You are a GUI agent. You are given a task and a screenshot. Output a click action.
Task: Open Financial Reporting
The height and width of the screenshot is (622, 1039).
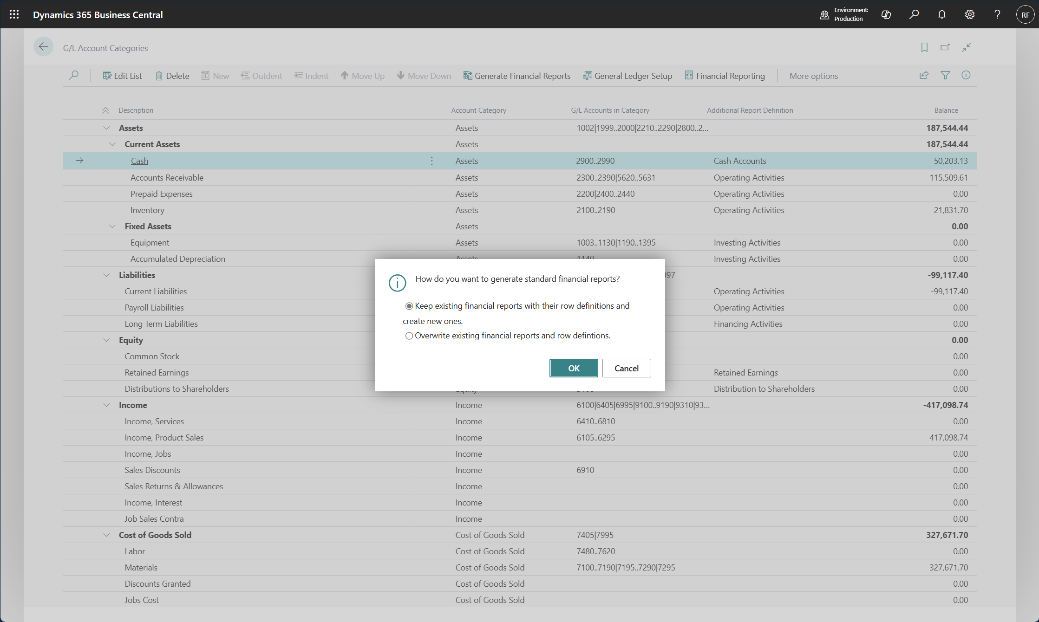coord(725,76)
